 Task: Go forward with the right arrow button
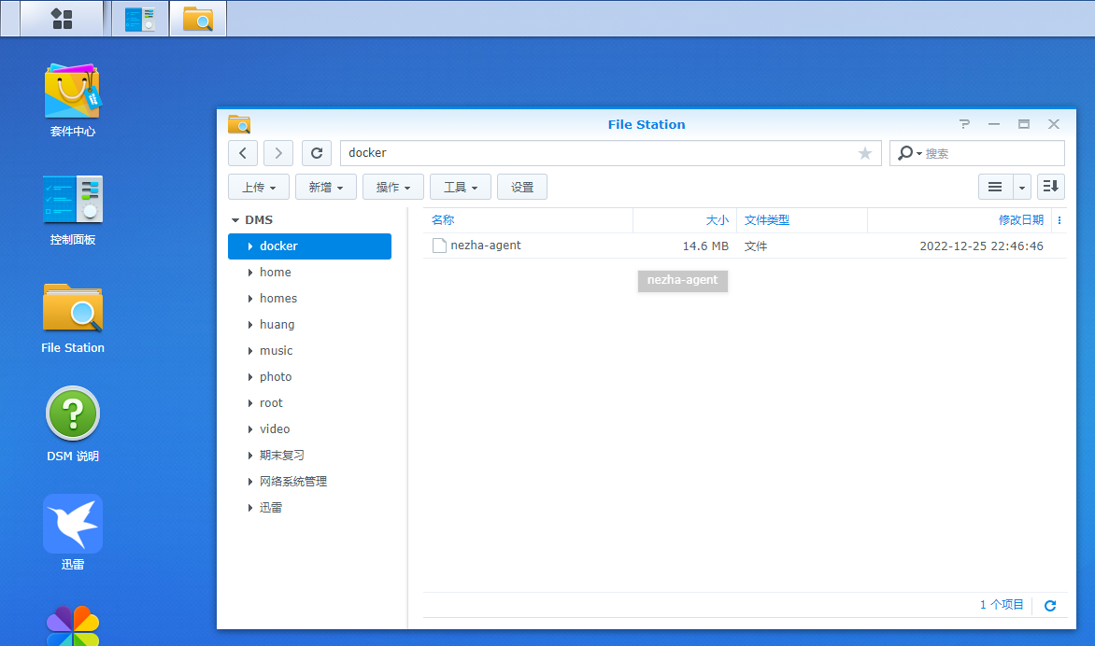(277, 153)
